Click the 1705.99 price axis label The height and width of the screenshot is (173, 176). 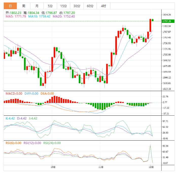167,55
